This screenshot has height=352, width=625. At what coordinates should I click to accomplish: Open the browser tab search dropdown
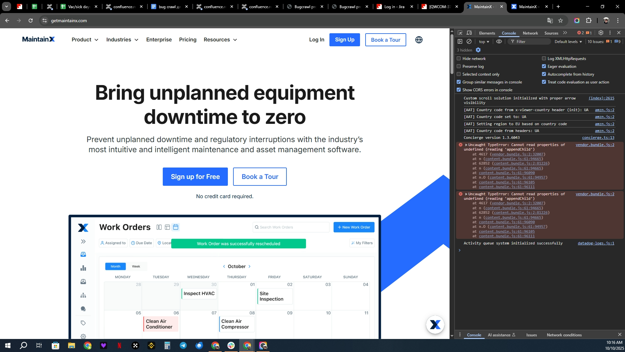6,7
